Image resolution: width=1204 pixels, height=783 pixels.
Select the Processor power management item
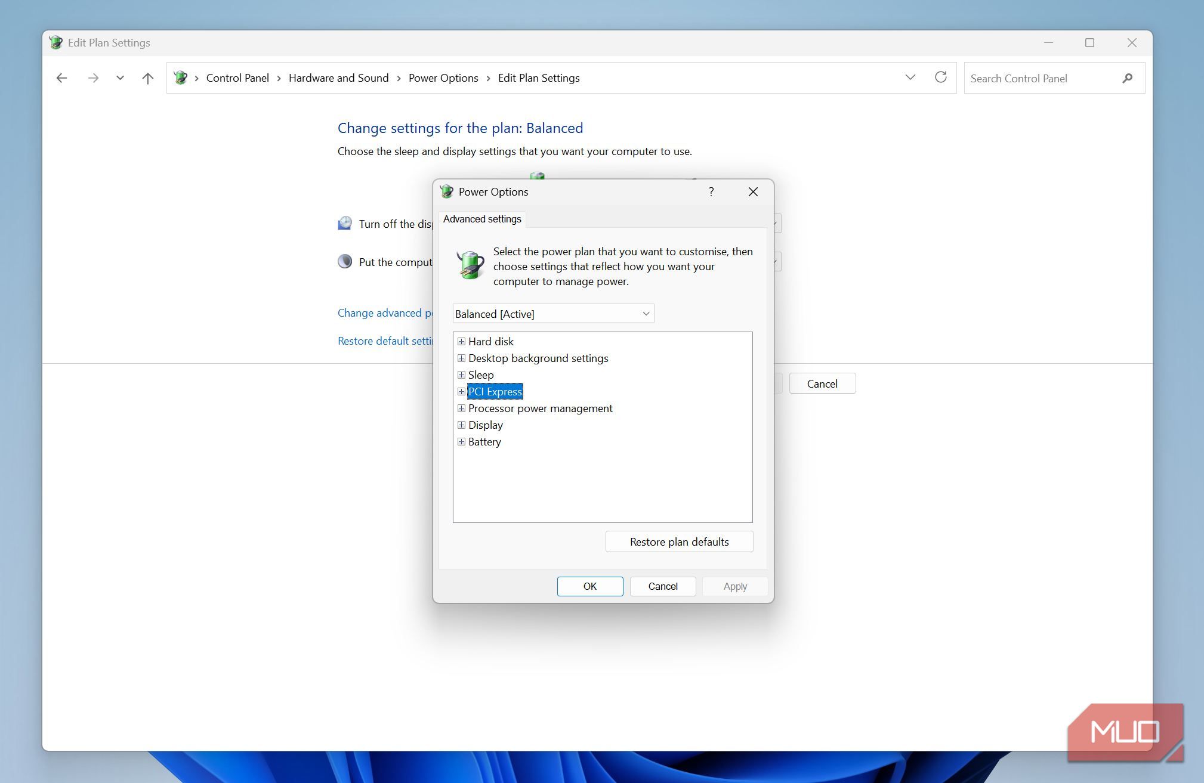pyautogui.click(x=540, y=408)
